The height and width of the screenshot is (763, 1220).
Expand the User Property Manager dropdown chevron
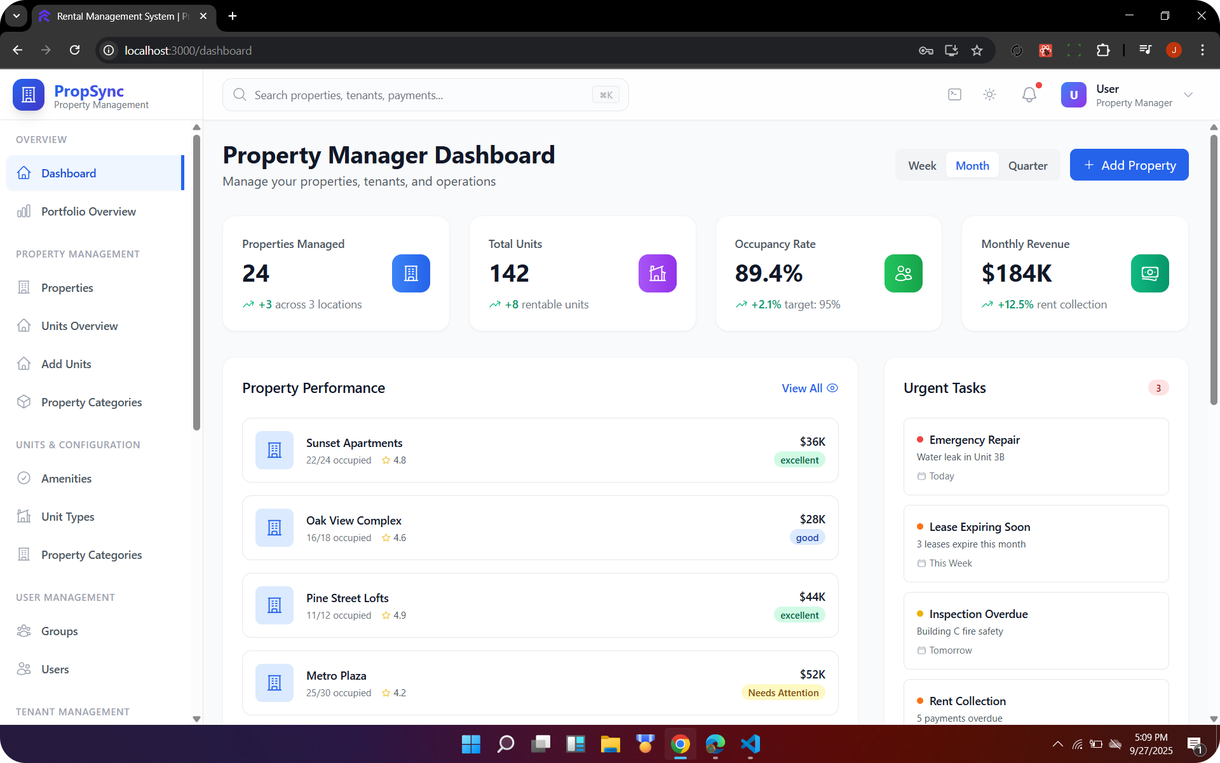coord(1188,95)
